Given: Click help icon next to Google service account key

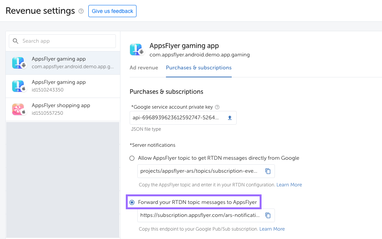Looking at the screenshot, I should 217,107.
